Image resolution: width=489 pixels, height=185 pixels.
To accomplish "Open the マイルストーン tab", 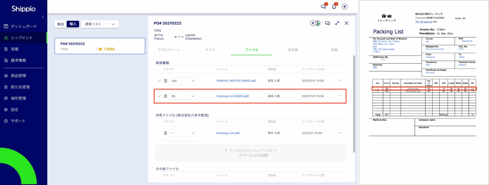I will [169, 49].
